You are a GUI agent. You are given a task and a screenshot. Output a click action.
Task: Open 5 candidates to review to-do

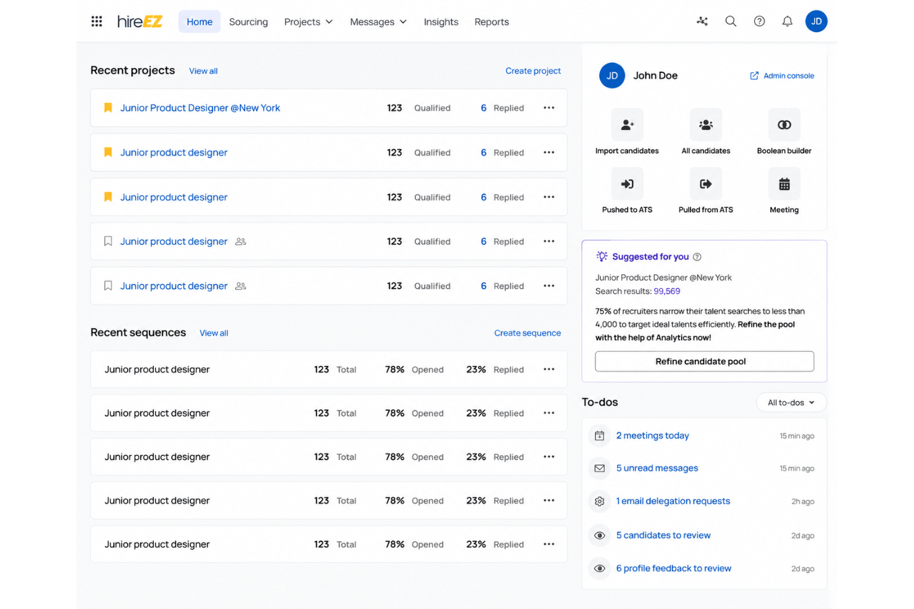tap(663, 536)
